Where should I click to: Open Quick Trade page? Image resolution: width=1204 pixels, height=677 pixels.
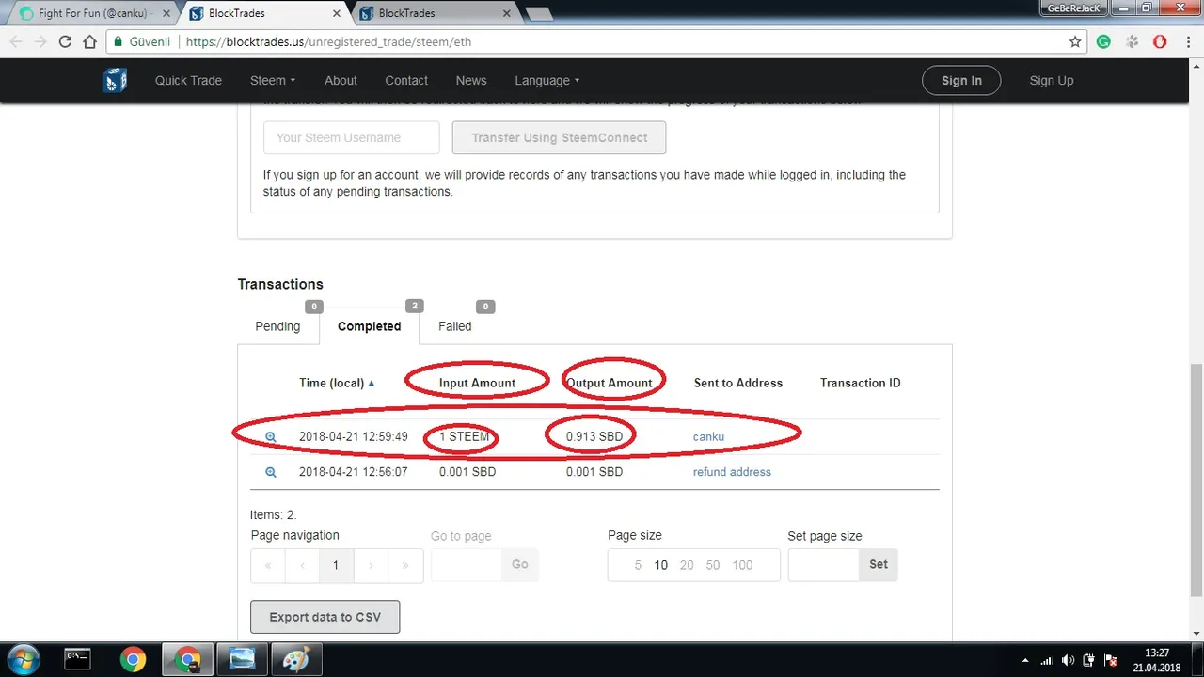coord(188,80)
